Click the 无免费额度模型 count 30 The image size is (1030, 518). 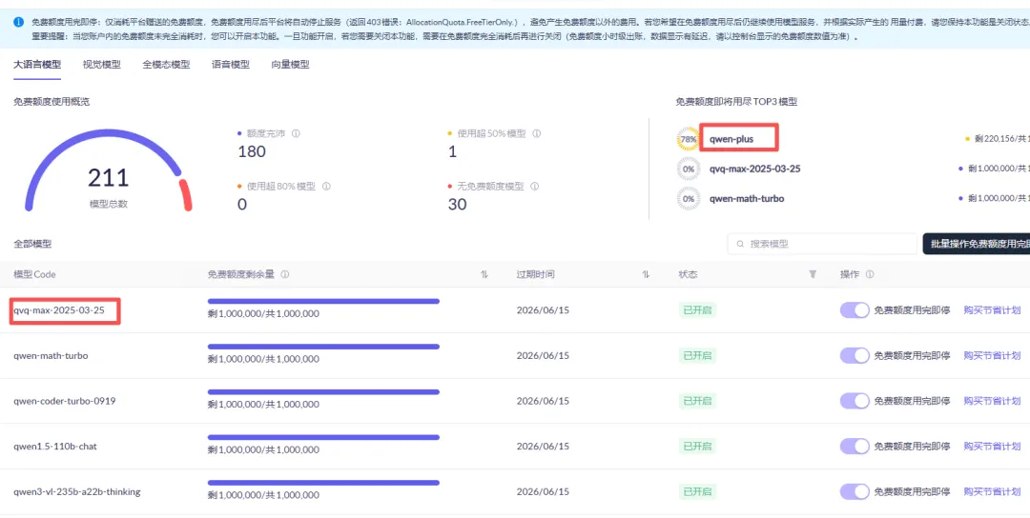[457, 205]
